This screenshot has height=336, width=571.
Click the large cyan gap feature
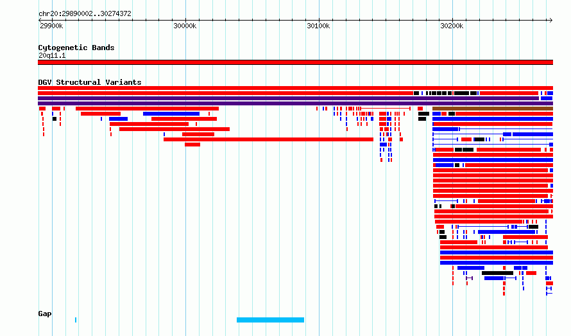coord(270,320)
